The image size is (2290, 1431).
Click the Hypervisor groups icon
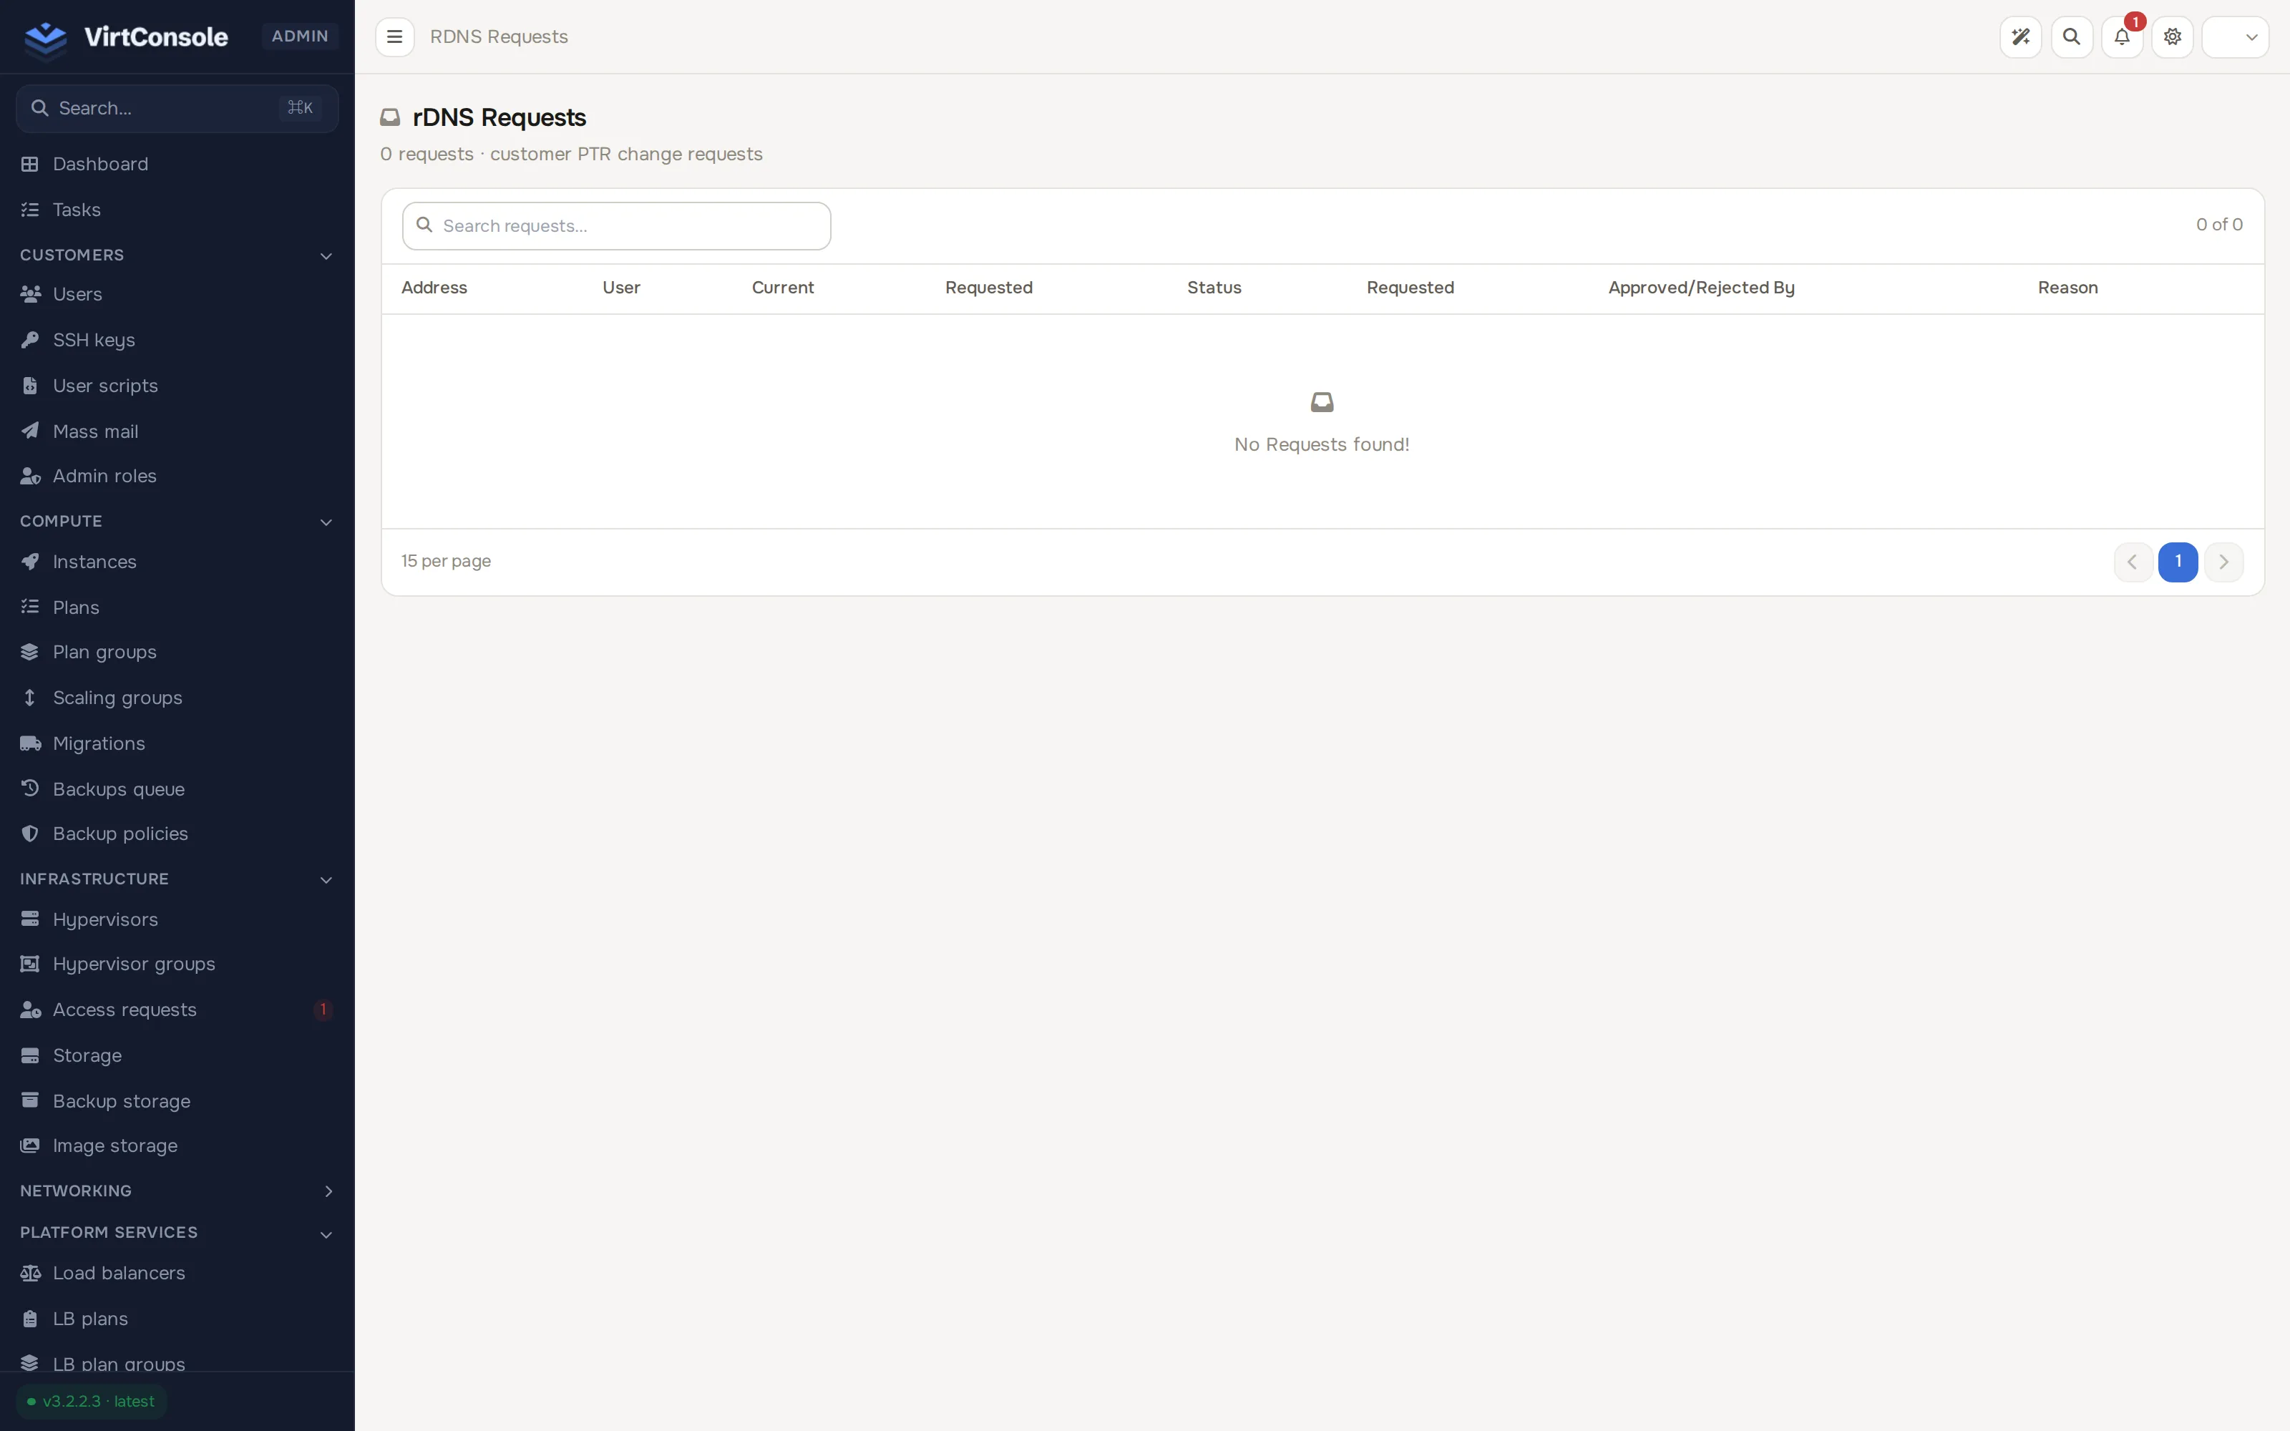[30, 964]
